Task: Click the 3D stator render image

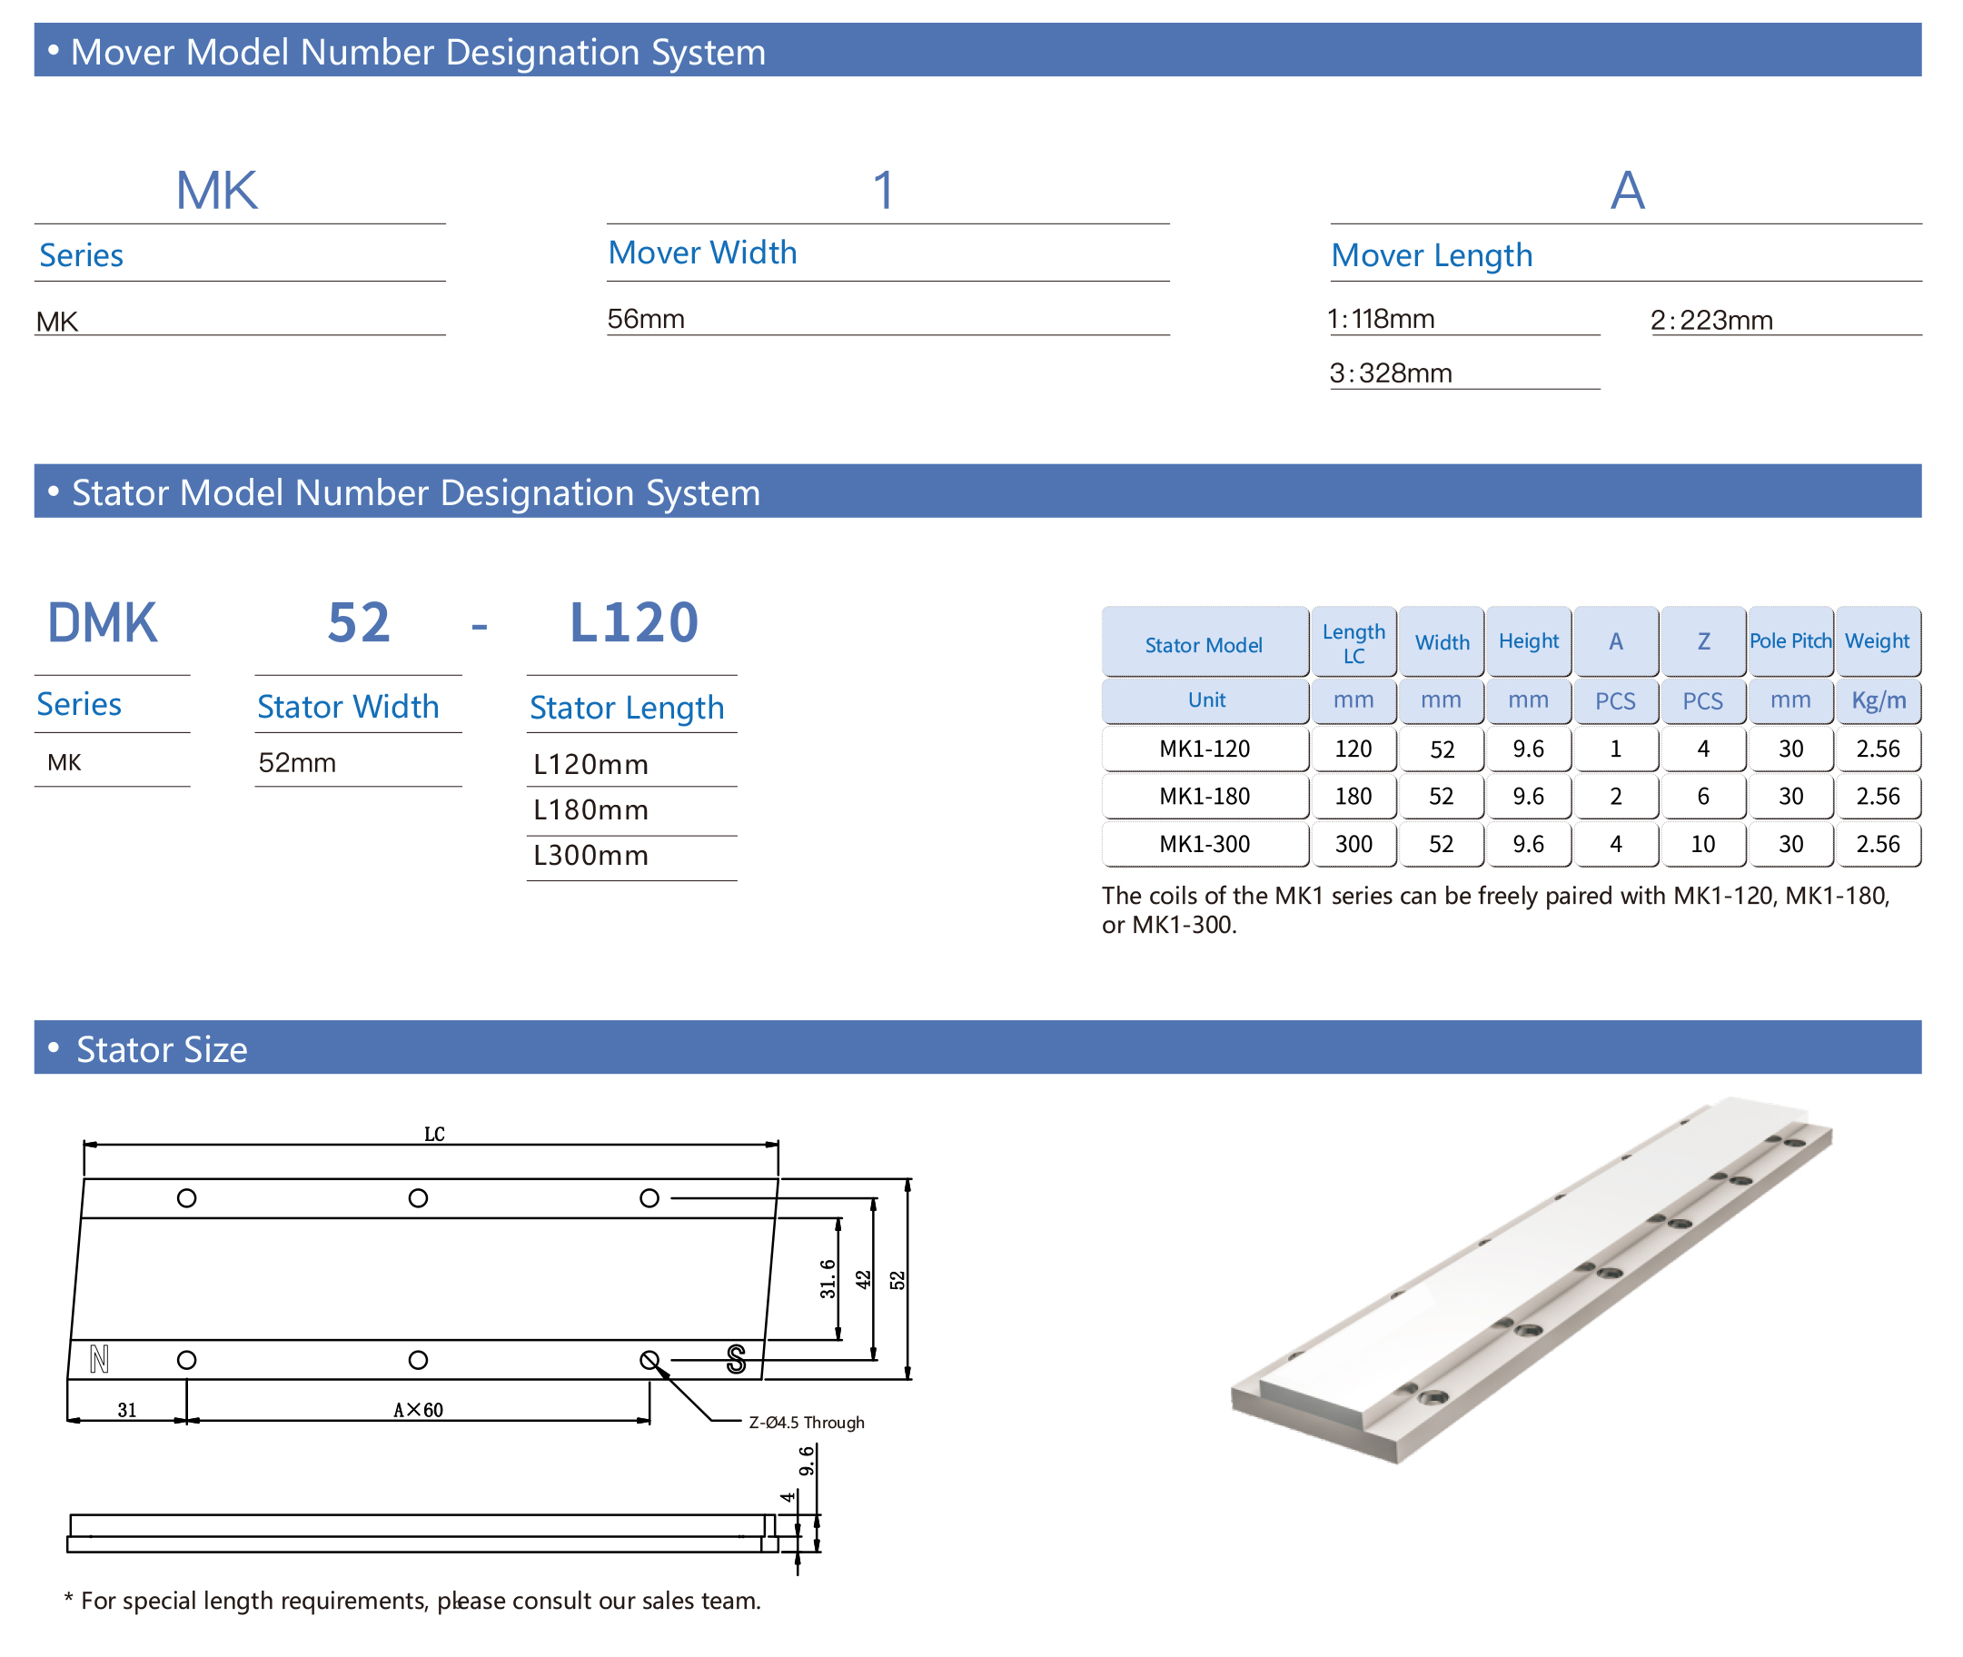Action: [x=1531, y=1277]
